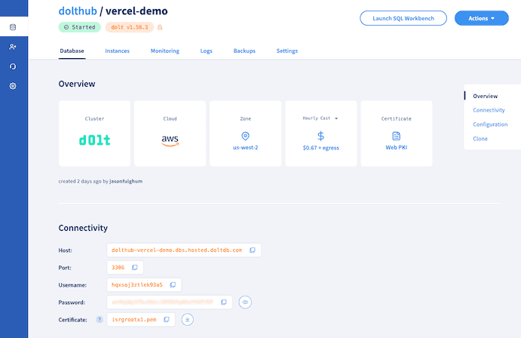Show the hidden password with eye icon

pyautogui.click(x=245, y=302)
